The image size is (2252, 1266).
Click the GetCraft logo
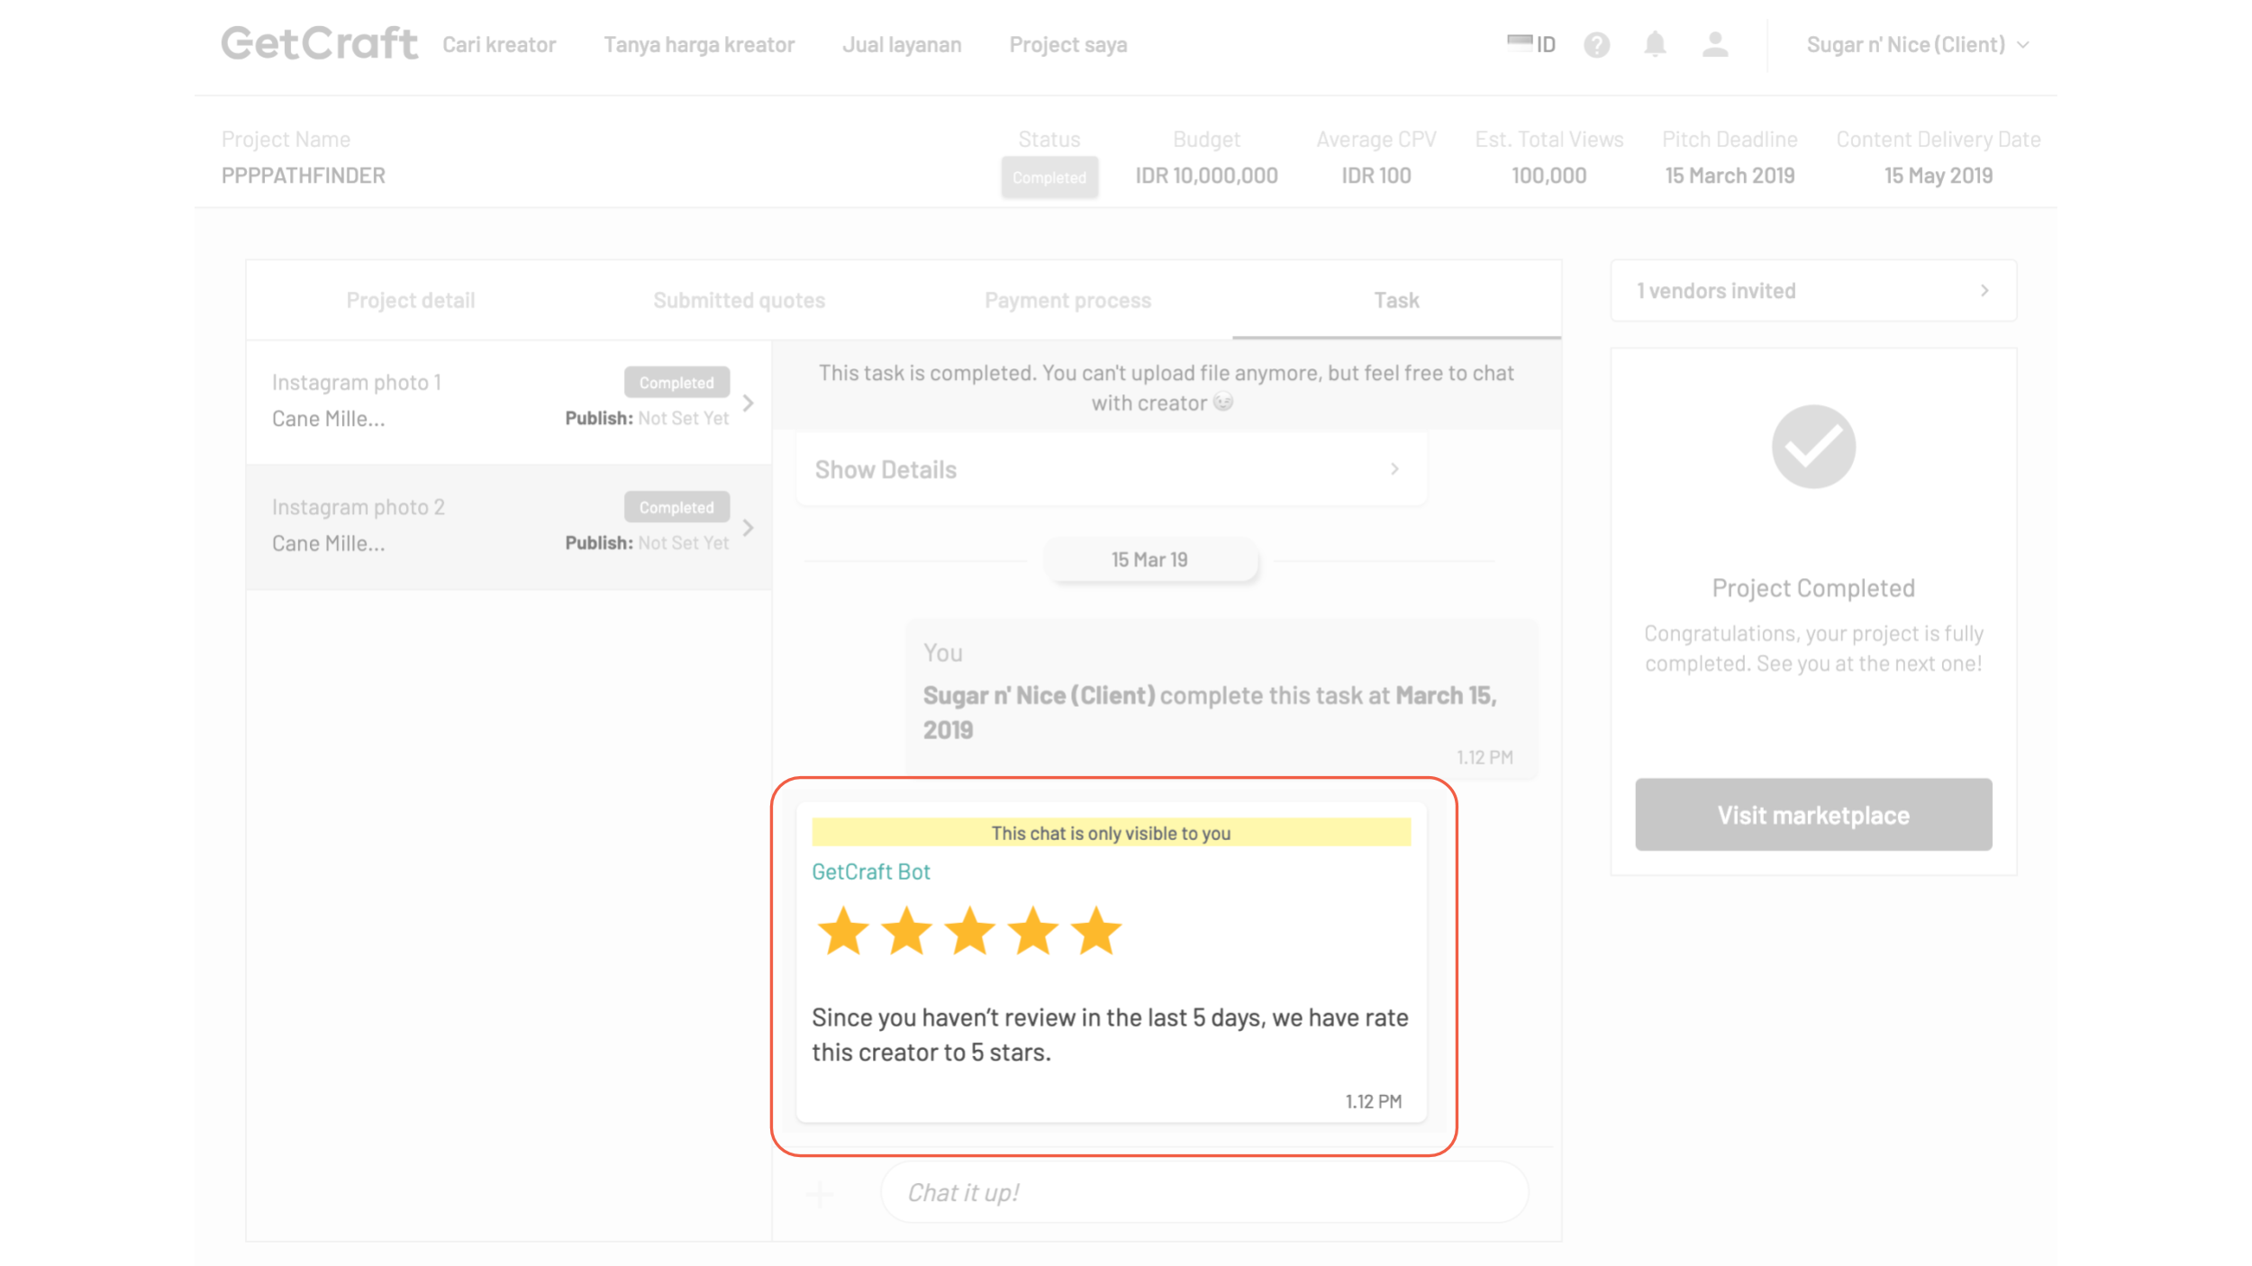pyautogui.click(x=320, y=43)
